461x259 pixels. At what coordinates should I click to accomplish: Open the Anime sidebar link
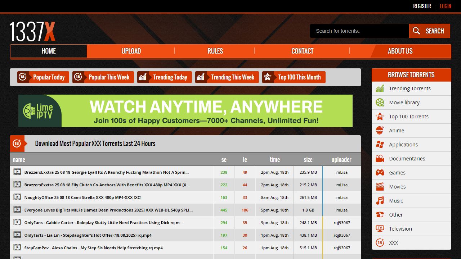[397, 131]
